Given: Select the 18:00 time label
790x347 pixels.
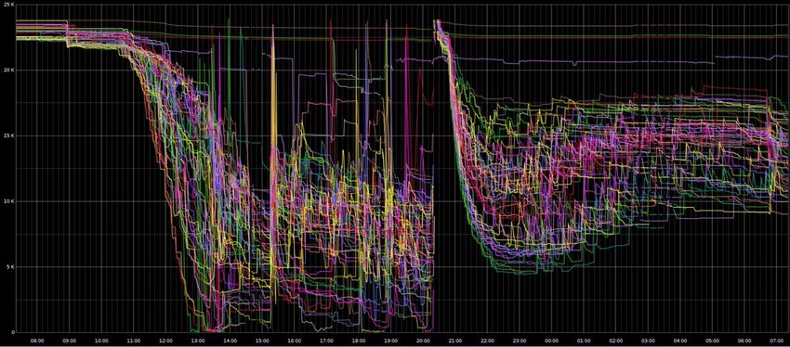Looking at the screenshot, I should (360, 341).
